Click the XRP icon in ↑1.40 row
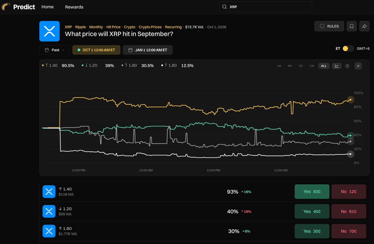This screenshot has width=374, height=244. coord(49,192)
